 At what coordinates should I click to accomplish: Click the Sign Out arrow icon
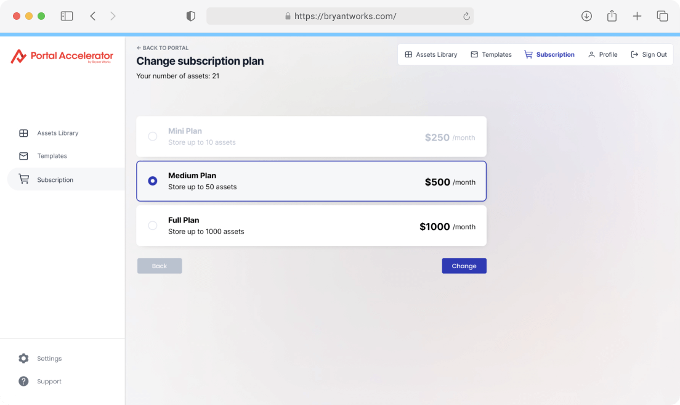[x=634, y=54]
